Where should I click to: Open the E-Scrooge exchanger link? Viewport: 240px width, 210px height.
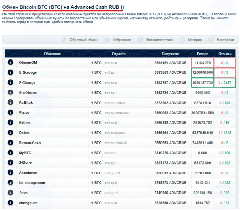click(28, 73)
